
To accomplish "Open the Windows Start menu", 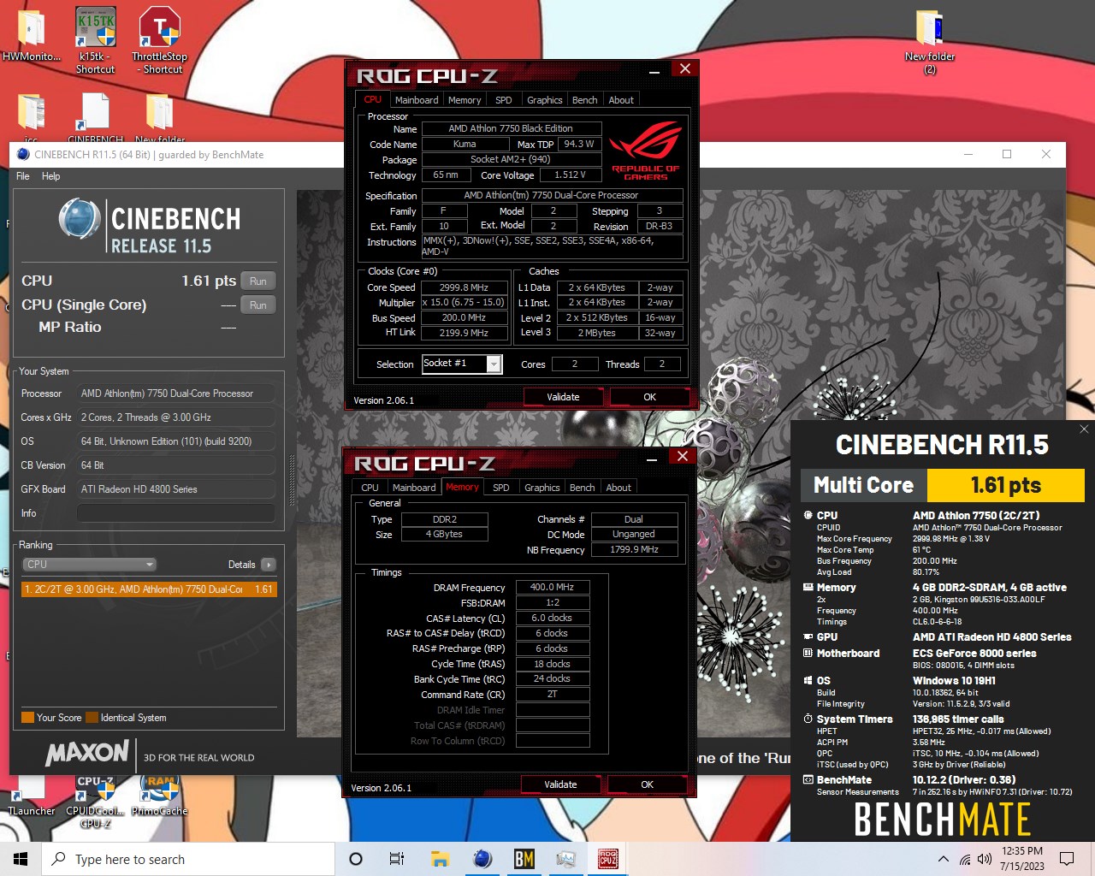I will pos(21,859).
